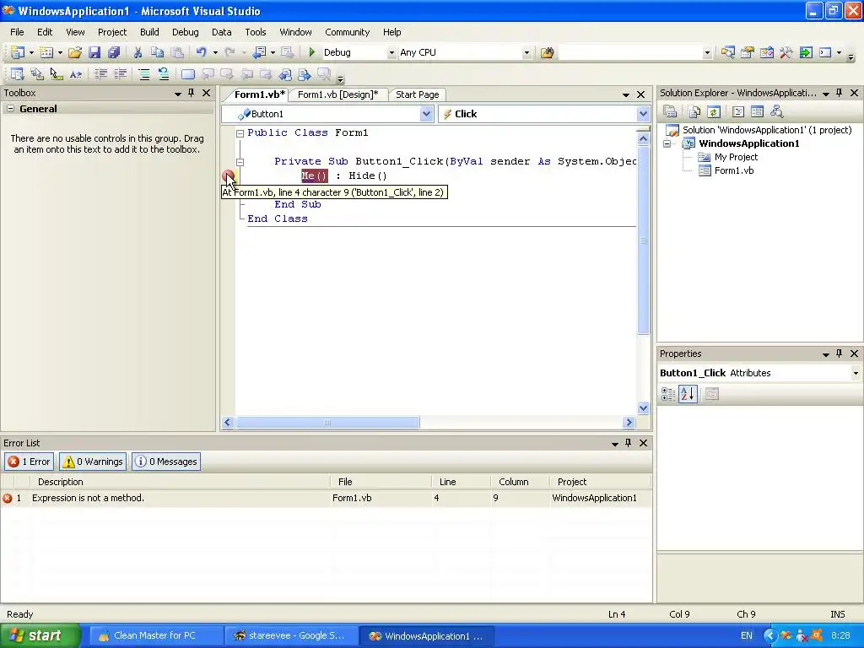This screenshot has width=864, height=648.
Task: Collapse the Public Class Form1 code region
Action: click(x=240, y=133)
